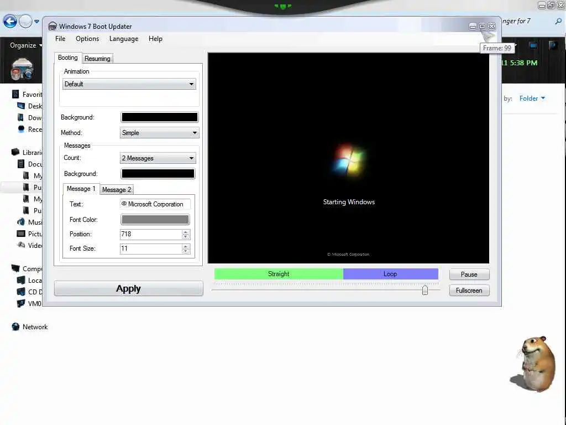
Task: Click the Fullscreen button
Action: [469, 290]
